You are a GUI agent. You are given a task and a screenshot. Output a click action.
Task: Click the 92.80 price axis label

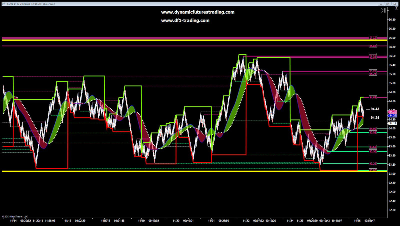(392, 183)
